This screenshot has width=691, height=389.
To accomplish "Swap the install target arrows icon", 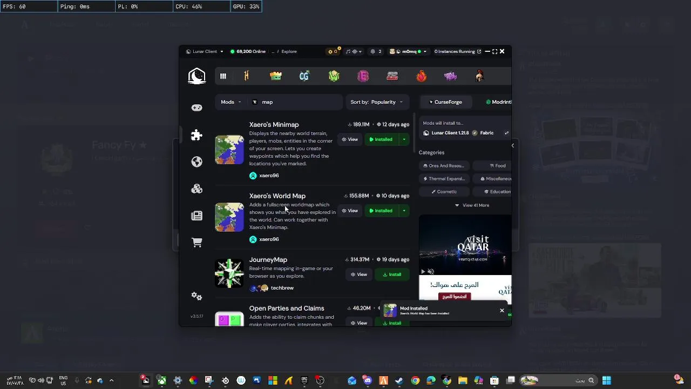I will [x=506, y=133].
